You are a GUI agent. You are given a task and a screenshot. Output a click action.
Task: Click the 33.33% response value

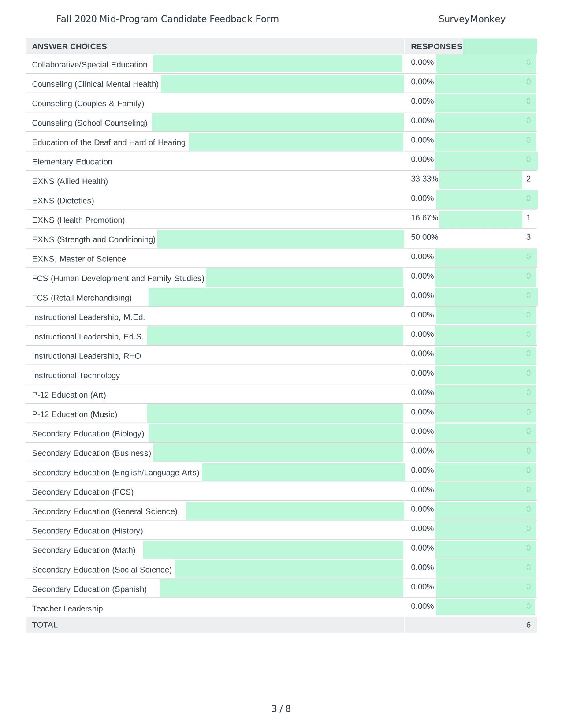pyautogui.click(x=424, y=179)
